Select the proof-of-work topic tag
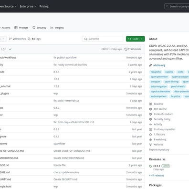 (178, 87)
